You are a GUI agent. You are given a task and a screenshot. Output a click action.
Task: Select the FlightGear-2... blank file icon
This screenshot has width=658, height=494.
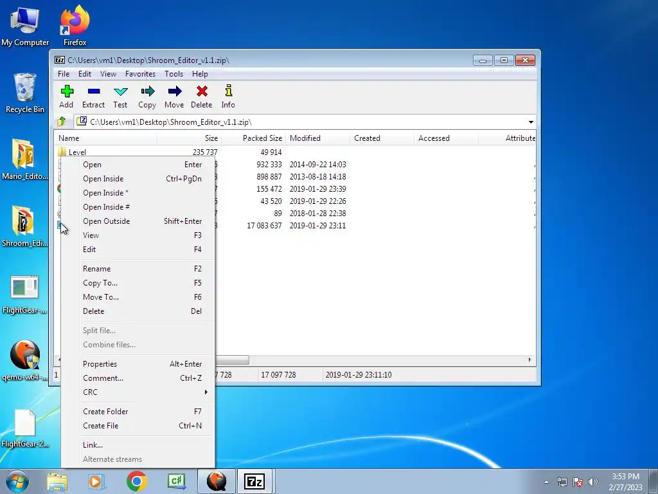click(x=24, y=428)
